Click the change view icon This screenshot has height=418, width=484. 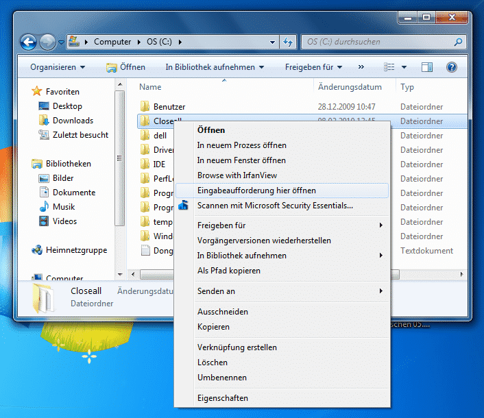[389, 67]
